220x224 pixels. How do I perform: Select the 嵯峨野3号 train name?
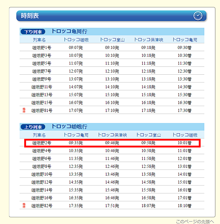tap(42, 55)
